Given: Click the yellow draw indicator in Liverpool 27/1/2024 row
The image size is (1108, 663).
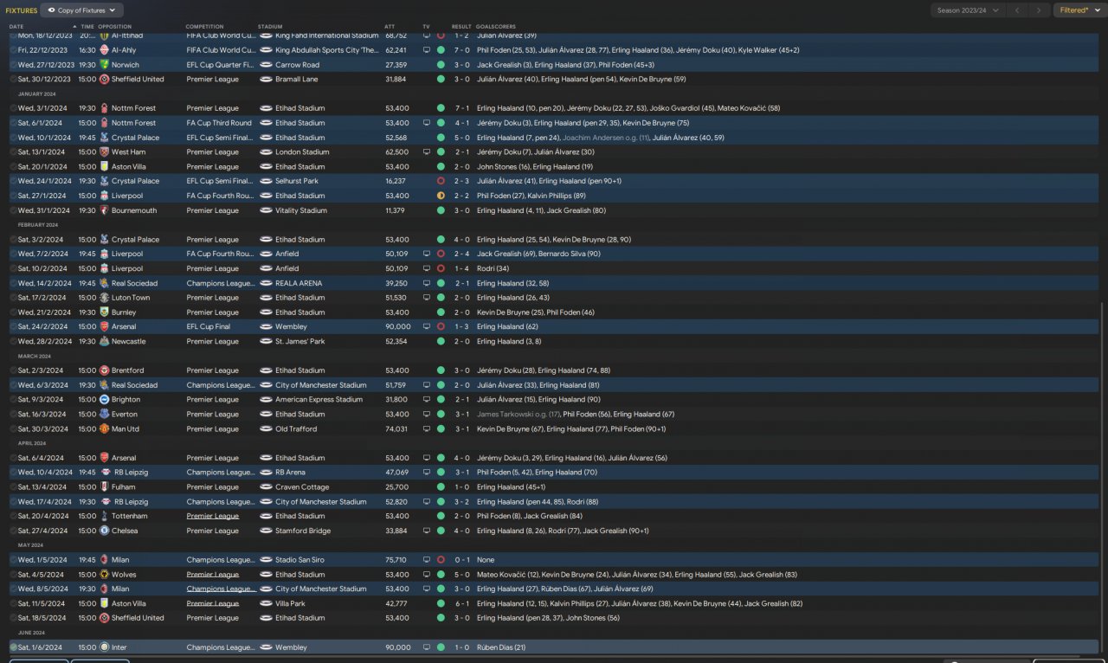Looking at the screenshot, I should [441, 196].
